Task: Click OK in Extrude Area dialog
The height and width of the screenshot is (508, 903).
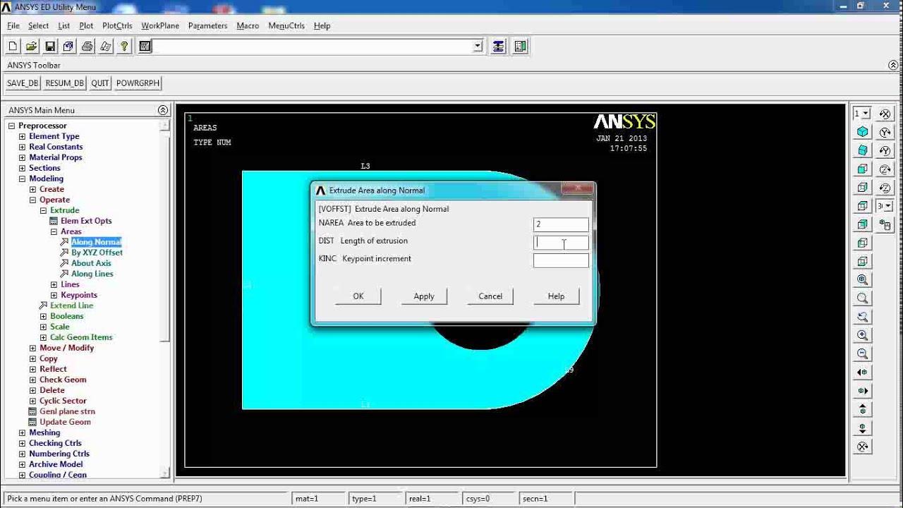Action: point(358,296)
